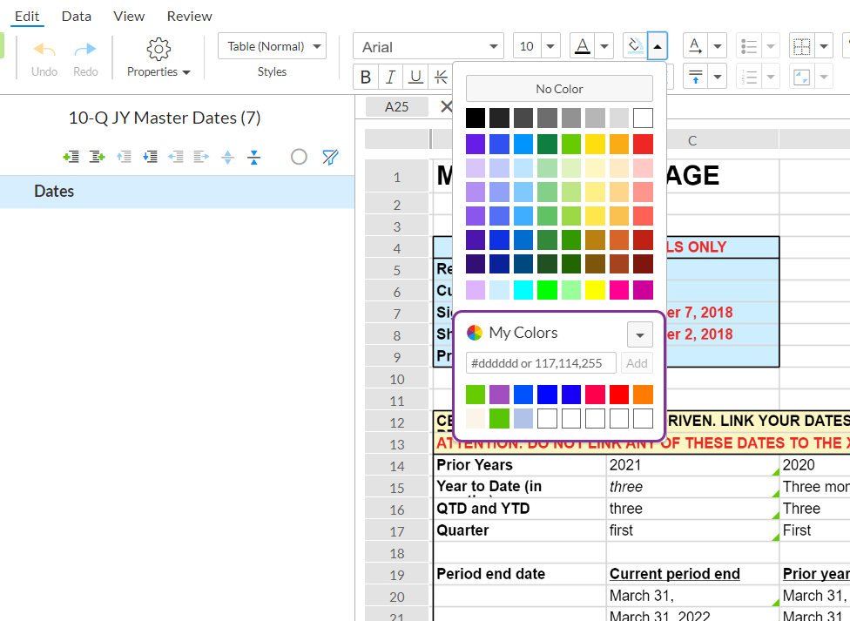Open the Table (Normal) styles dropdown

click(272, 46)
